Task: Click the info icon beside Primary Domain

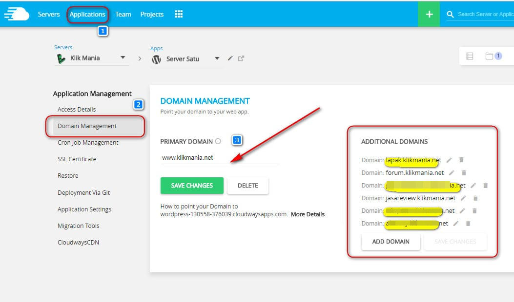Action: [218, 141]
